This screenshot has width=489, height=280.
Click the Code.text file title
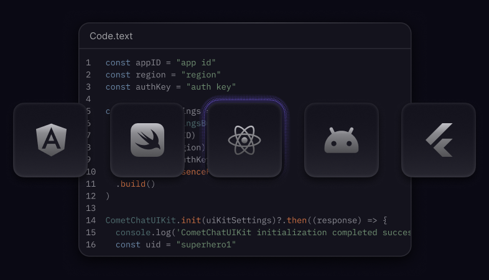click(x=111, y=36)
